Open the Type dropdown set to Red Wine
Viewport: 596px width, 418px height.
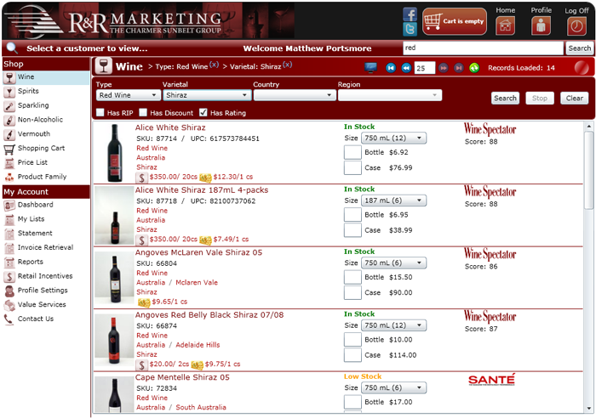pyautogui.click(x=128, y=95)
